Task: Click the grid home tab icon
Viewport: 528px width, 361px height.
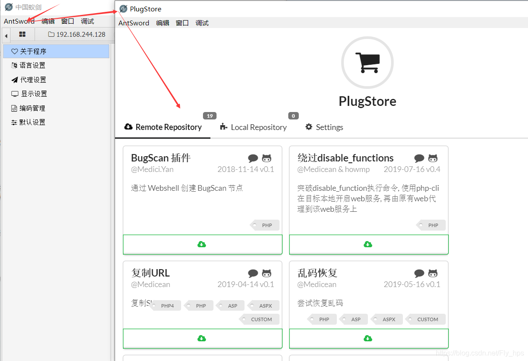Action: pyautogui.click(x=22, y=34)
